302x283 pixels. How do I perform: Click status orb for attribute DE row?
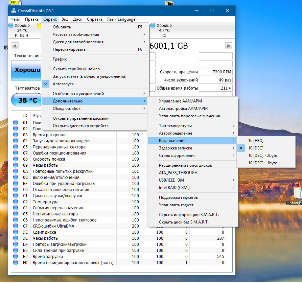(16, 238)
